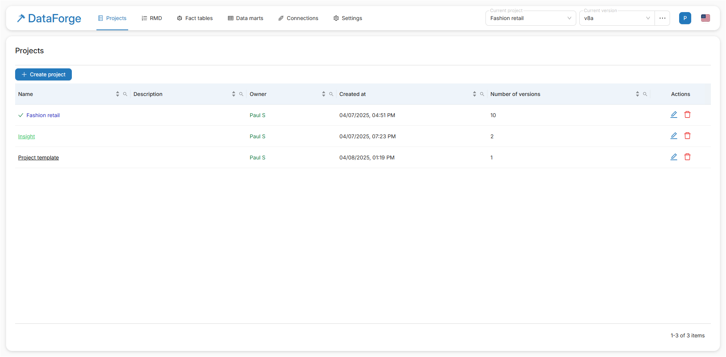Image resolution: width=726 pixels, height=357 pixels.
Task: Open the Insight project link
Action: [26, 136]
